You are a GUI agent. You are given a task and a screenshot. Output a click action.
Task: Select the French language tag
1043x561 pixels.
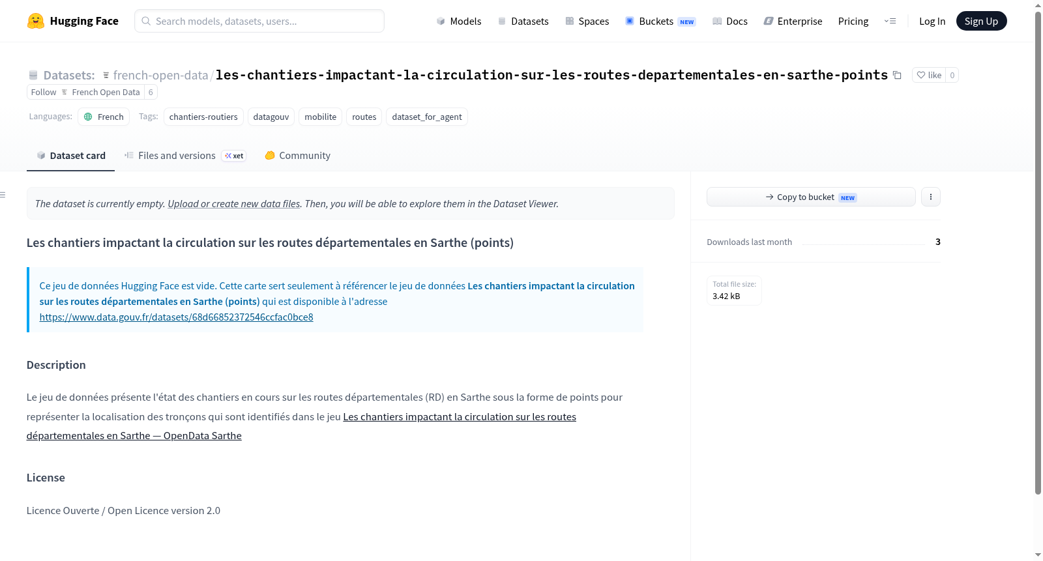click(x=104, y=117)
